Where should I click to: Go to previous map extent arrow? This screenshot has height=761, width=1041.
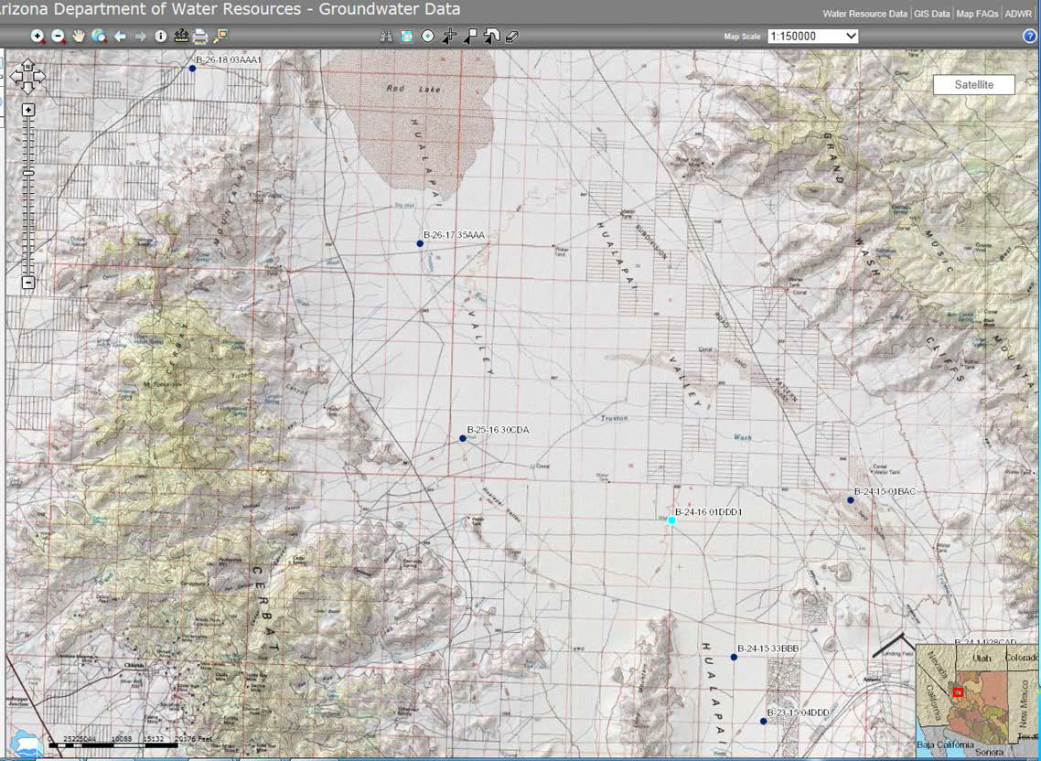120,37
